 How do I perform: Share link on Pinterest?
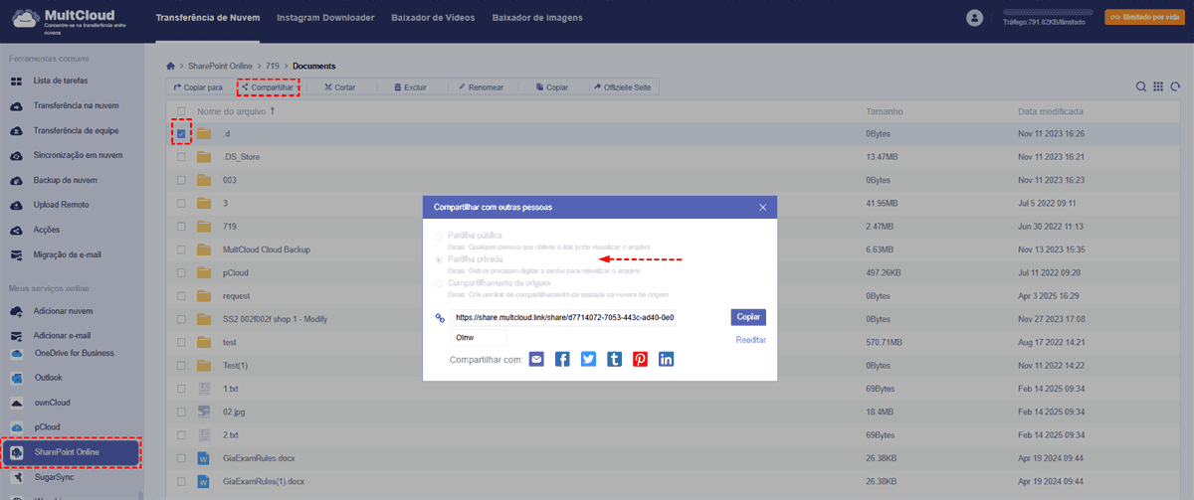pyautogui.click(x=641, y=359)
